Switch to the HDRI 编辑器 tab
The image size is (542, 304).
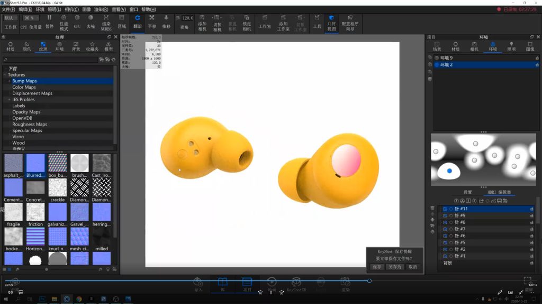[x=500, y=192]
